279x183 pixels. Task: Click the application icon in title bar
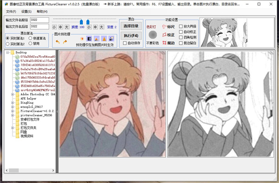7,4
